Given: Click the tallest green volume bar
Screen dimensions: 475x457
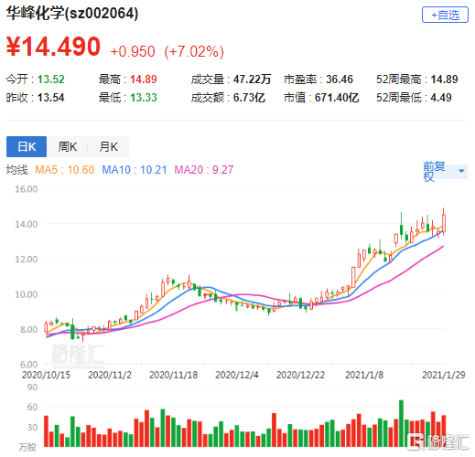Looking at the screenshot, I should click(401, 423).
